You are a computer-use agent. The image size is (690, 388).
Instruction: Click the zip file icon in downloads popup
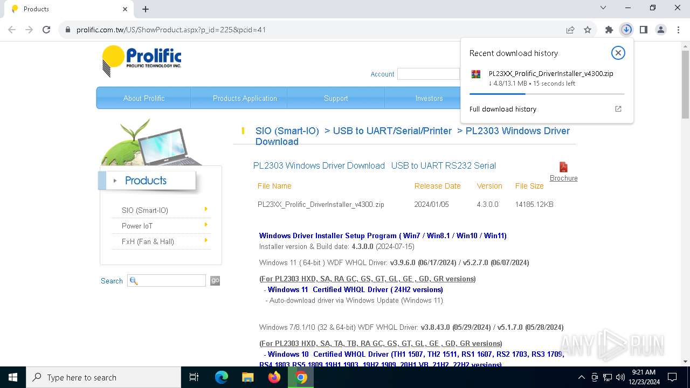pyautogui.click(x=476, y=74)
